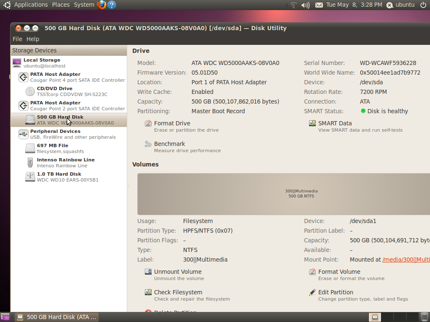Select the 300||Multimedia 500 GB NTFS volume

[x=283, y=194]
